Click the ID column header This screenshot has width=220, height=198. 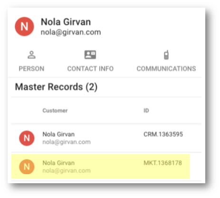(146, 110)
